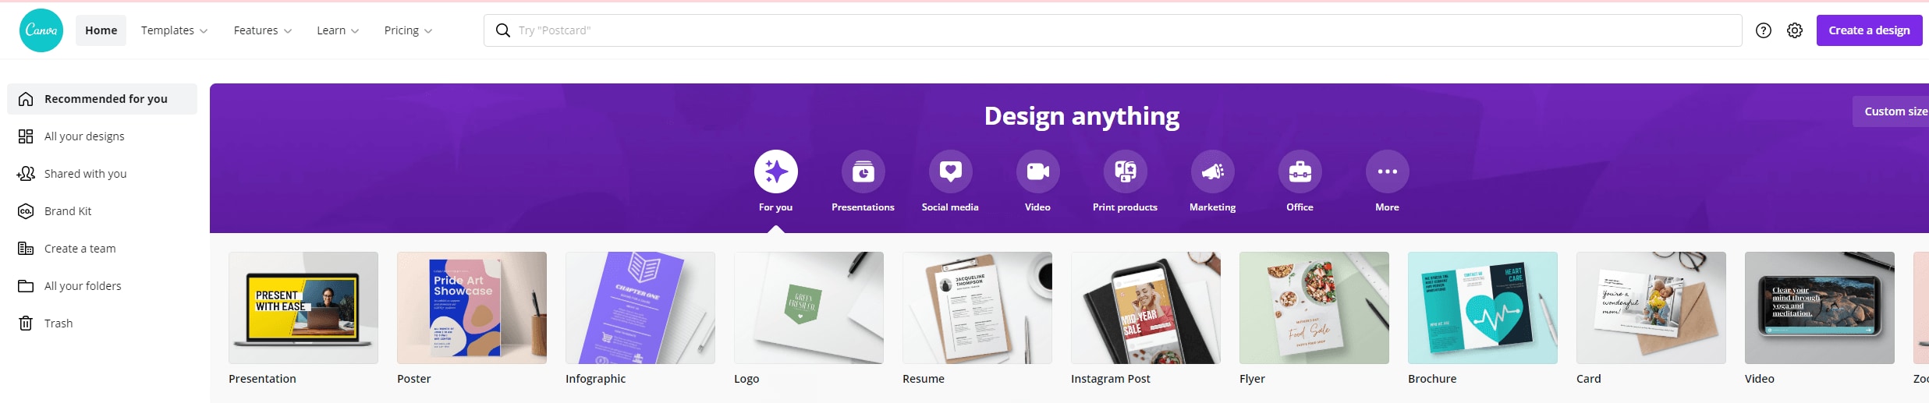Open the Pricing dropdown menu
This screenshot has height=403, width=1929.
(408, 30)
